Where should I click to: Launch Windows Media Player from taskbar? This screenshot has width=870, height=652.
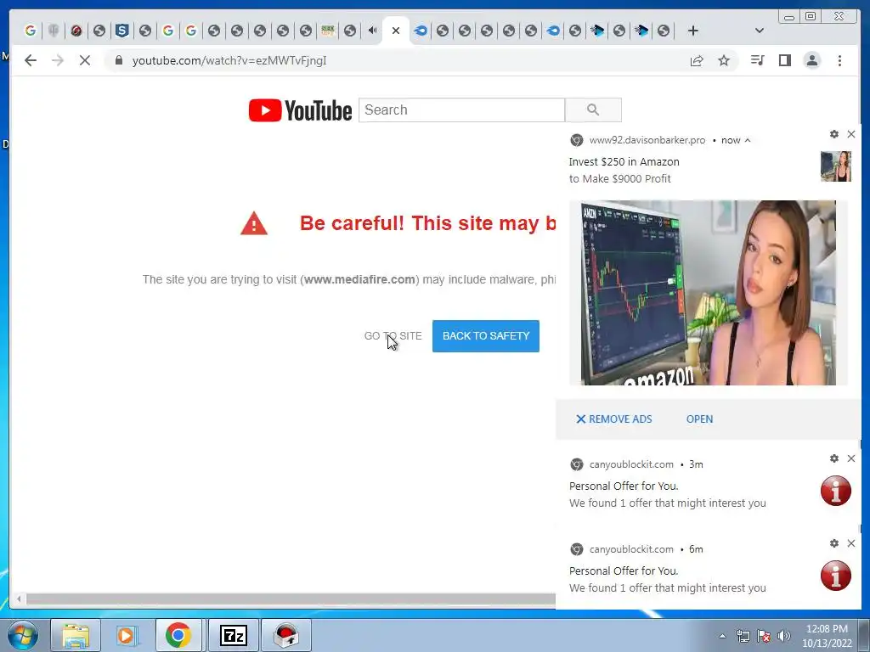coord(127,635)
